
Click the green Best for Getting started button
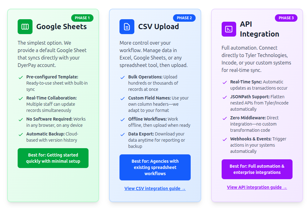tap(53, 158)
